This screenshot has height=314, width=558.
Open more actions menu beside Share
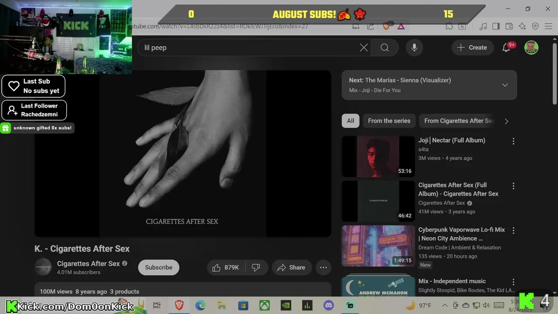tap(323, 267)
